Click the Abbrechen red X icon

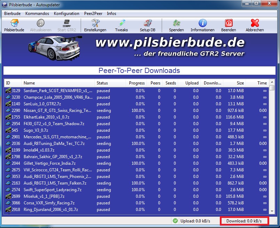[255, 23]
